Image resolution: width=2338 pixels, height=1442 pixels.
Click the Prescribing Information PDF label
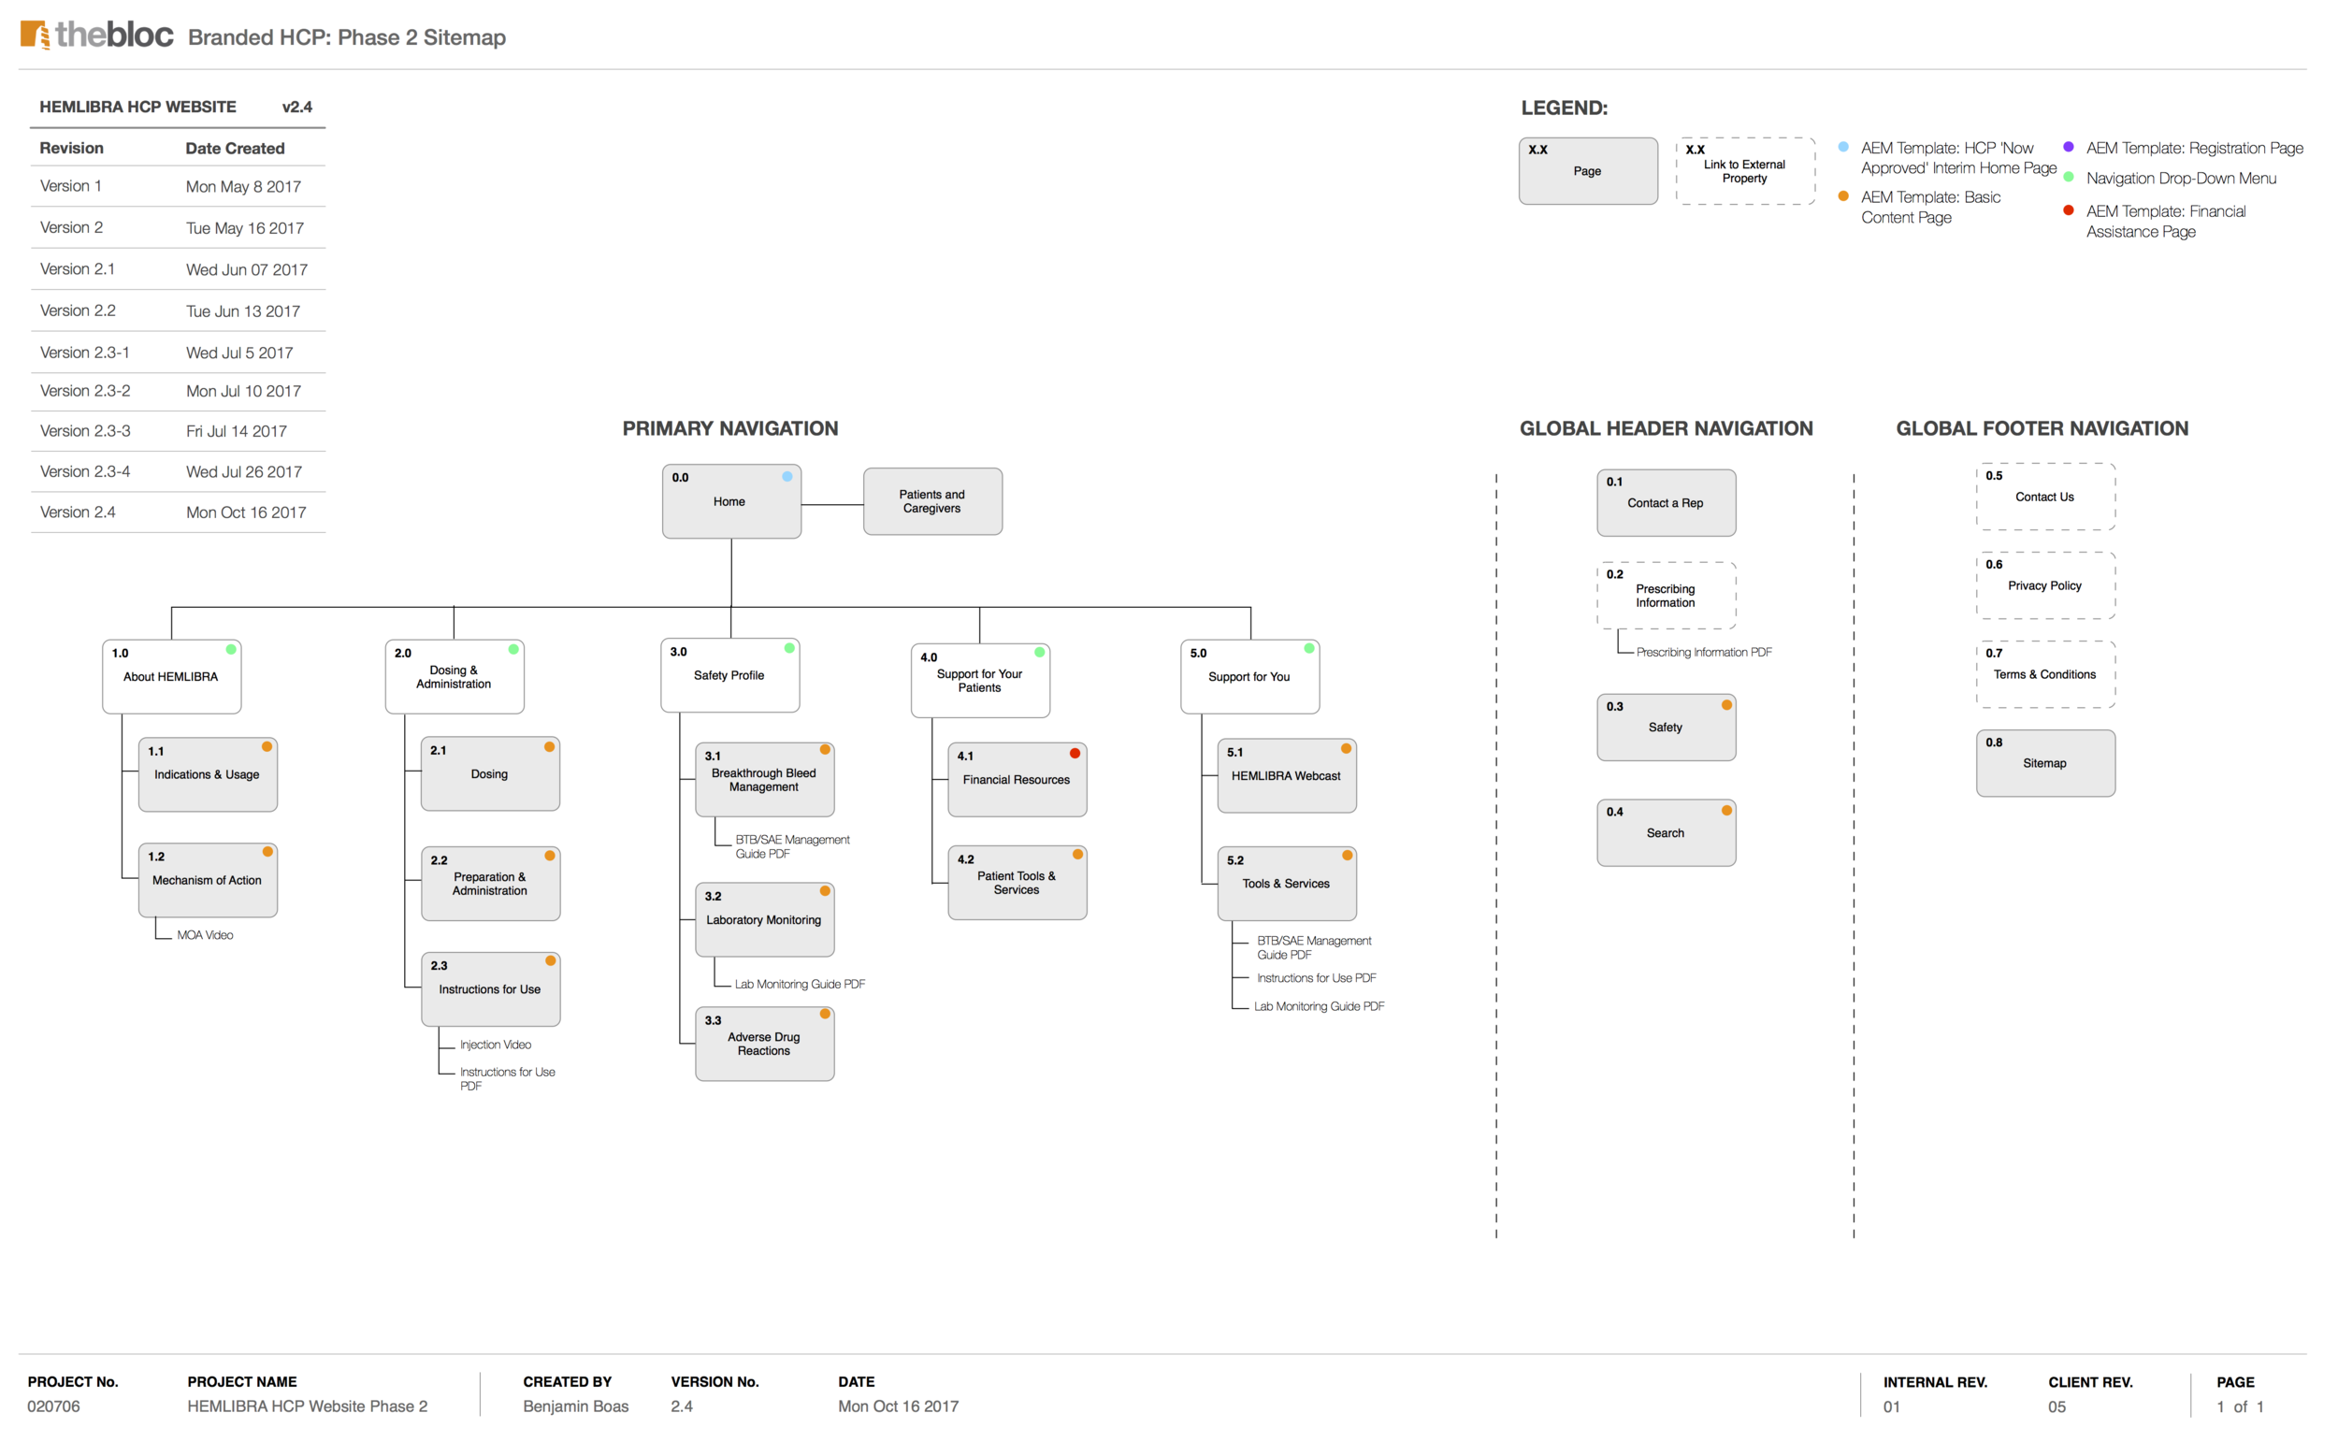pyautogui.click(x=1704, y=654)
